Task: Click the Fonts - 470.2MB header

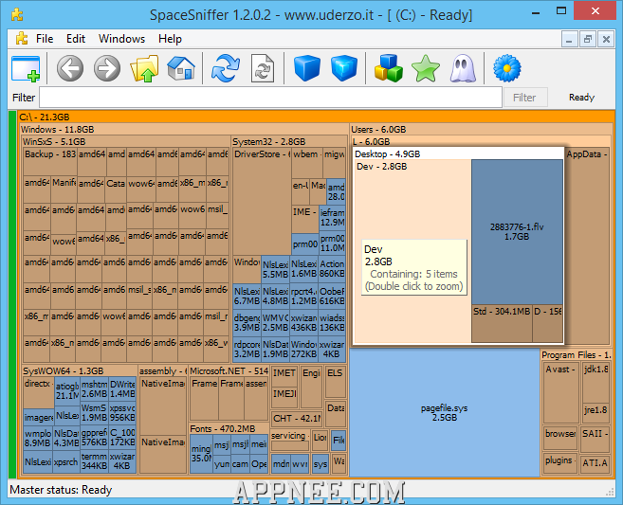Action: tap(229, 429)
